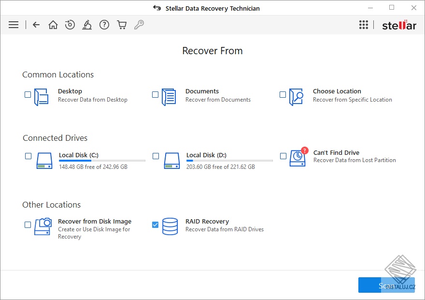Screen dimensions: 425x300
Task: Open the hamburger menu
Action: pyautogui.click(x=14, y=25)
